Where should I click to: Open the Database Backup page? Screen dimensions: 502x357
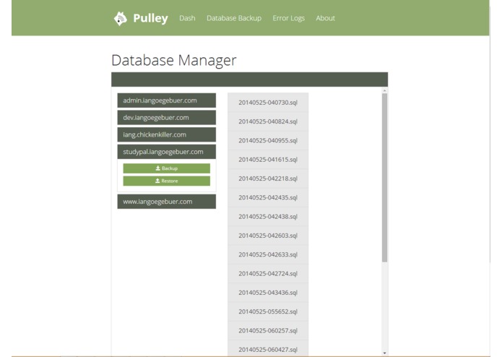[234, 18]
